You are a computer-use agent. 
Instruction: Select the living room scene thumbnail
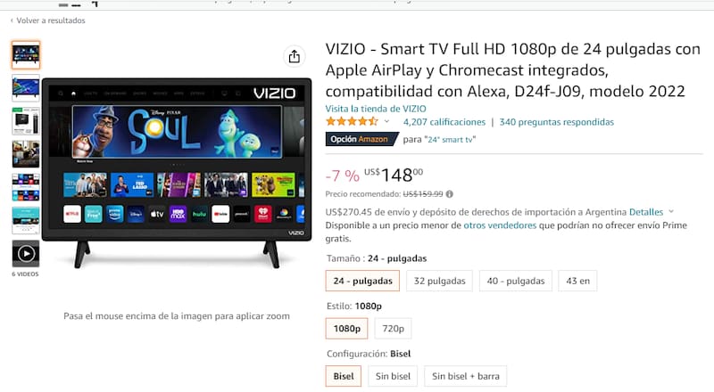click(x=26, y=154)
